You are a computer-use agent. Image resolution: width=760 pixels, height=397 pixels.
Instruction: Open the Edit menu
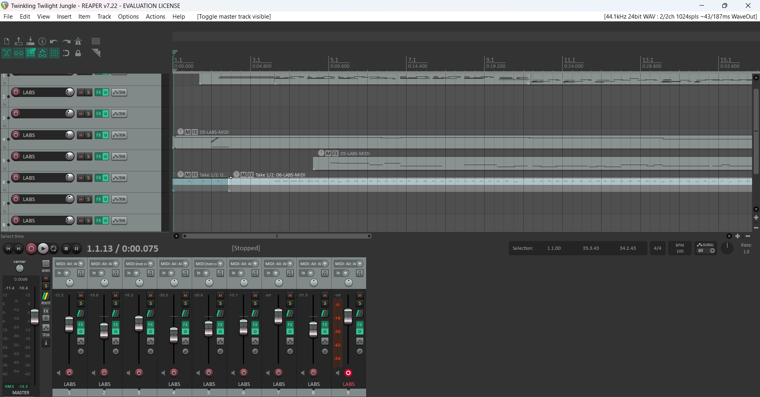pyautogui.click(x=25, y=17)
